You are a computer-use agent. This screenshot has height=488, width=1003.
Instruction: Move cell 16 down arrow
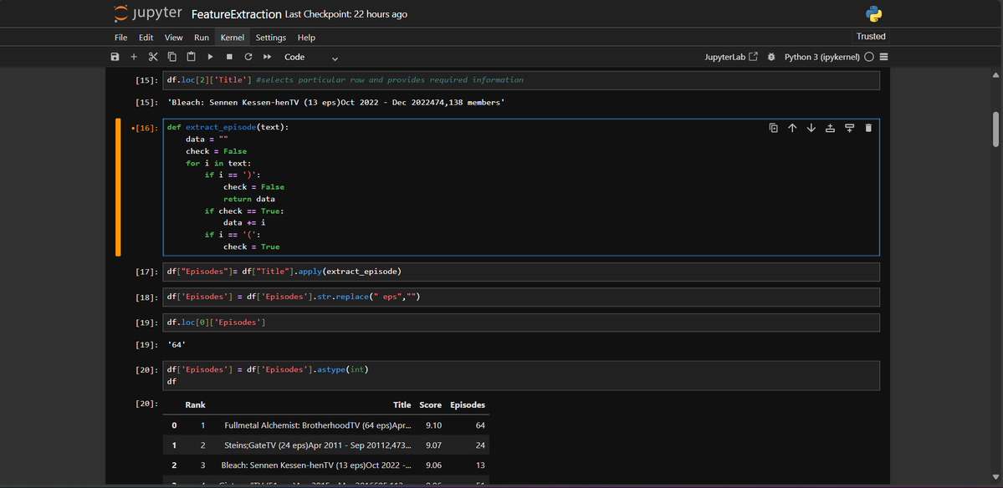tap(811, 128)
